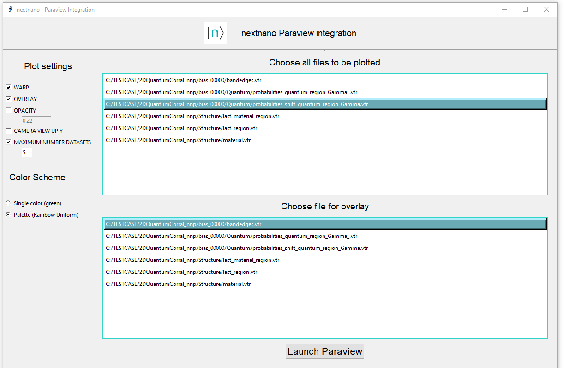Viewport: 564px width, 368px height.
Task: Disable the WARP checkbox
Action: coord(8,87)
